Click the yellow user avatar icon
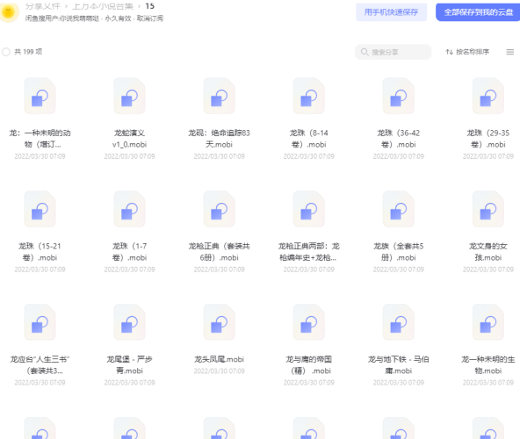The image size is (520, 439). point(9,12)
